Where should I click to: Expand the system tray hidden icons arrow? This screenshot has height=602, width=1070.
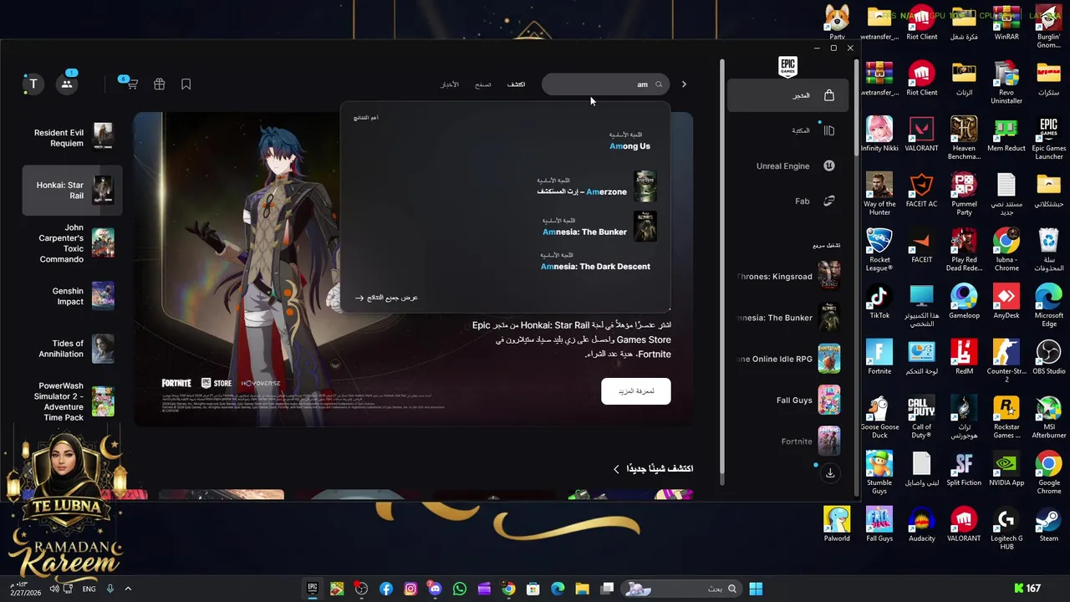[x=128, y=589]
